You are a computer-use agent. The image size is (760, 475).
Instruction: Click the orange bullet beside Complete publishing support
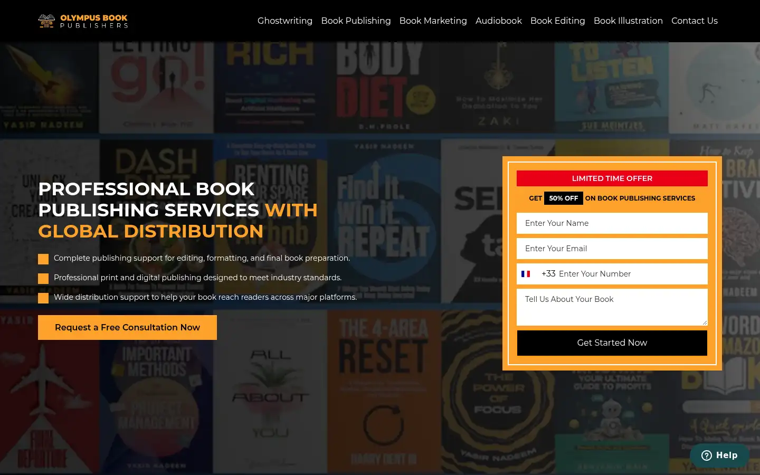[x=43, y=259]
